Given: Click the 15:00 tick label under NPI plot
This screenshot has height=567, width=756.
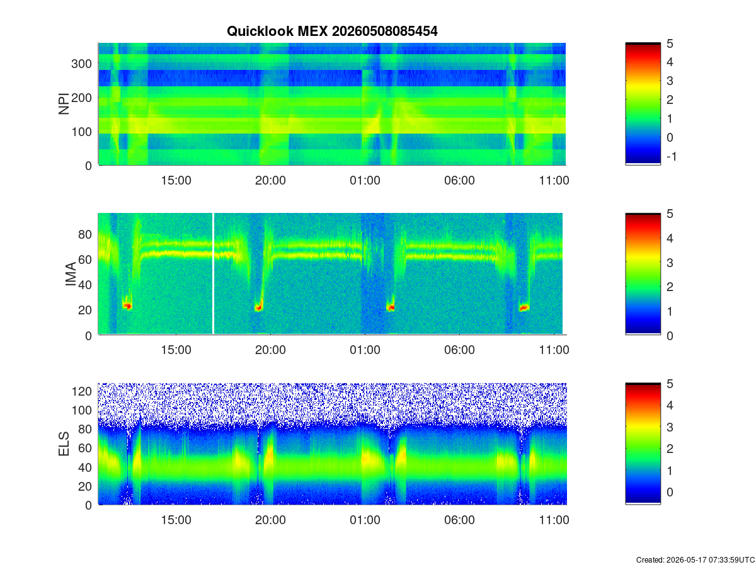Looking at the screenshot, I should pos(176,180).
